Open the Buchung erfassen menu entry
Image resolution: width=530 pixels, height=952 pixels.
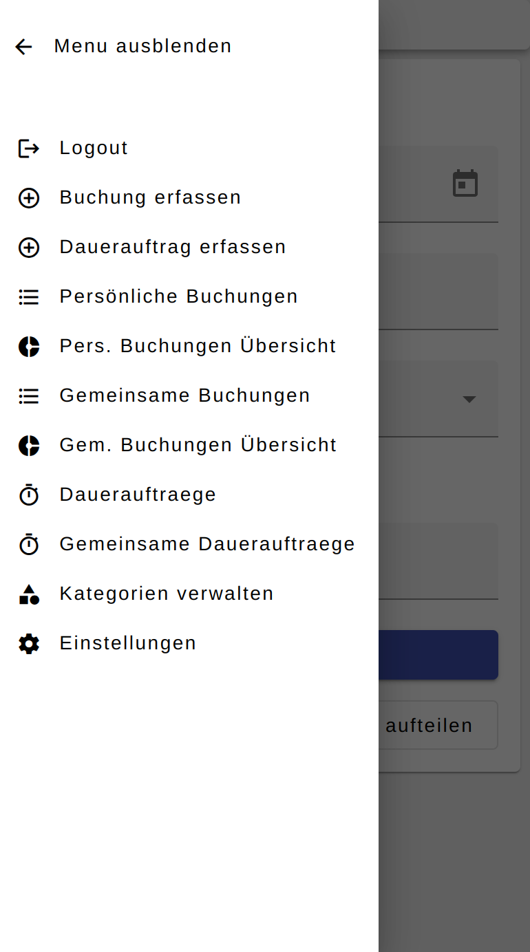(x=150, y=197)
